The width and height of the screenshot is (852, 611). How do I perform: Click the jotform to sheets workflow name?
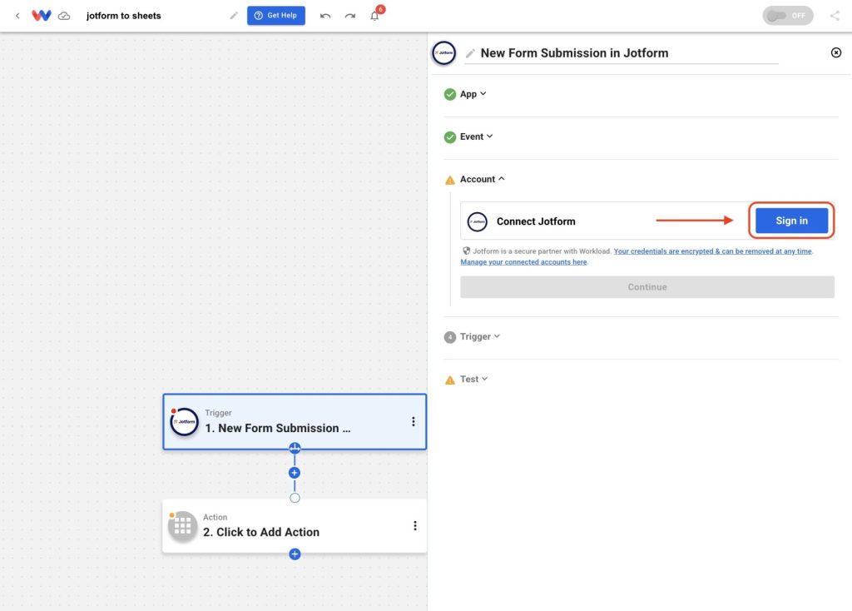pos(123,16)
